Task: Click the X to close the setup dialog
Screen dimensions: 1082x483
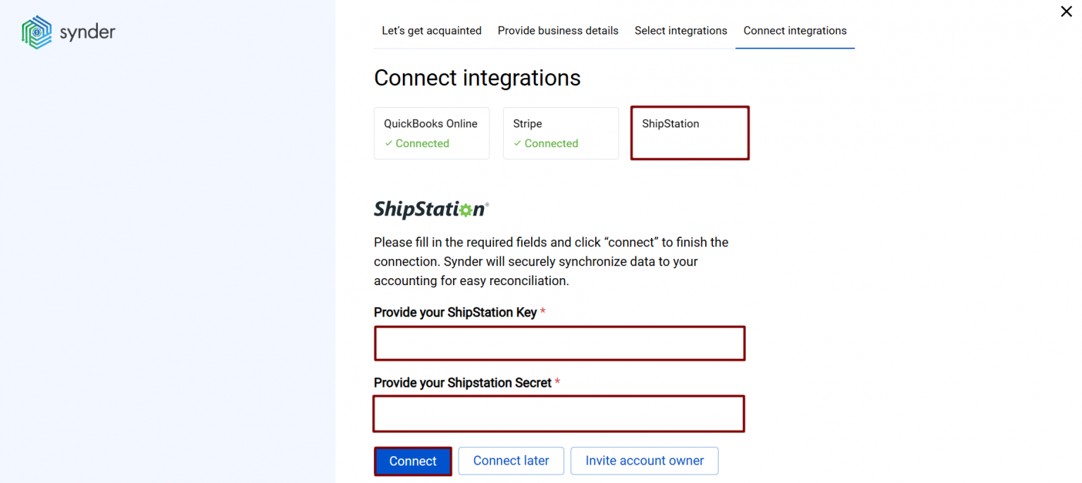Action: pyautogui.click(x=1066, y=11)
